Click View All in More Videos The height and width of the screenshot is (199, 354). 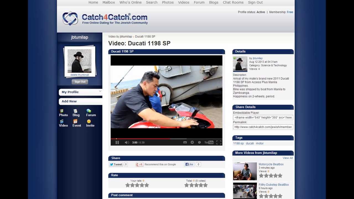point(288,158)
